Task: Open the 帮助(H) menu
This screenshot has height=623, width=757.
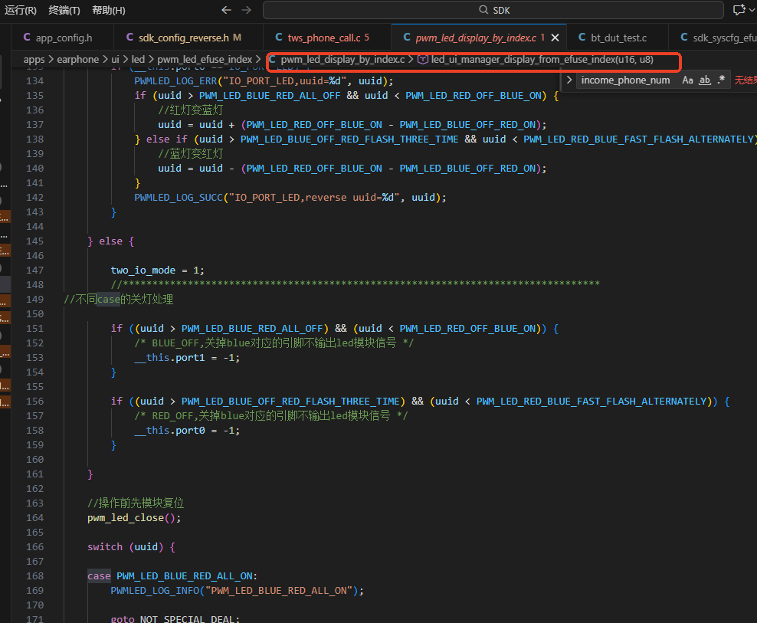Action: point(109,10)
